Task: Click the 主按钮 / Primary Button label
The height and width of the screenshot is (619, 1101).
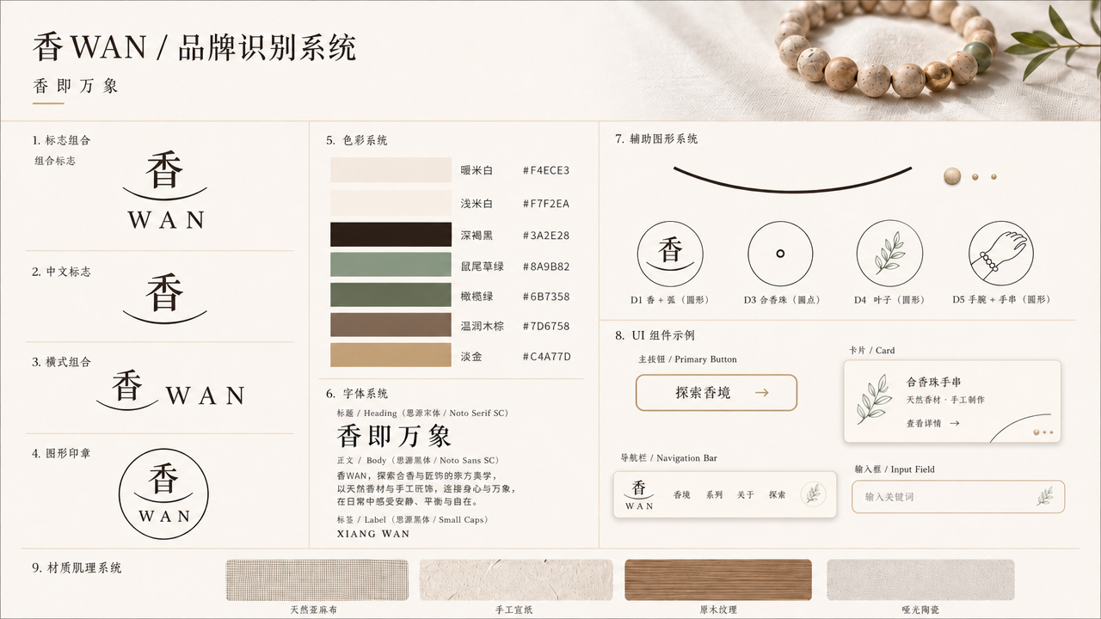Action: [x=687, y=359]
